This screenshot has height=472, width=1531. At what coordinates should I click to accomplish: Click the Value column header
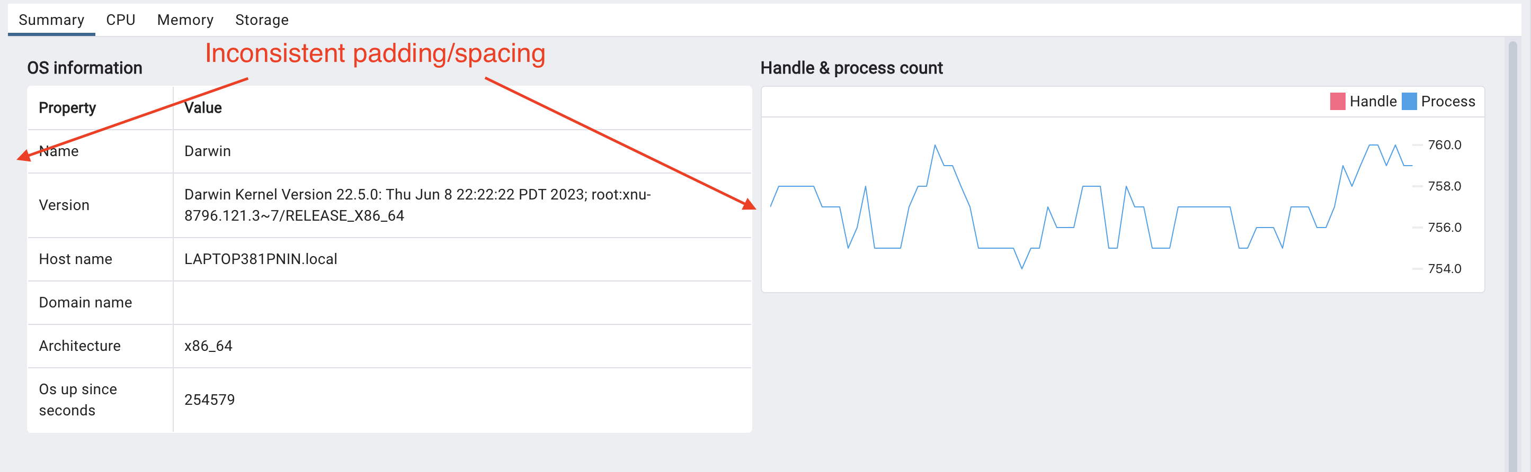(x=203, y=108)
